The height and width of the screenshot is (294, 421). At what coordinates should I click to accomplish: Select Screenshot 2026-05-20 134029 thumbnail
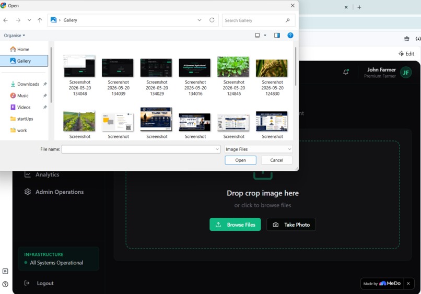pyautogui.click(x=156, y=68)
